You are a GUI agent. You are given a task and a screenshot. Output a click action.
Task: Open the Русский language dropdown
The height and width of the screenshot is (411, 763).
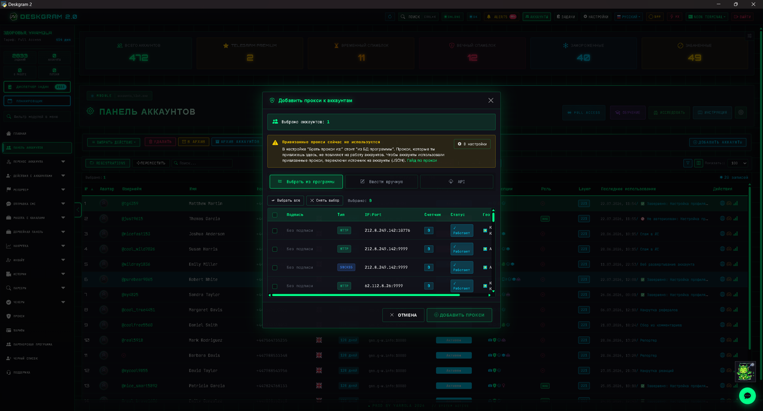(629, 17)
